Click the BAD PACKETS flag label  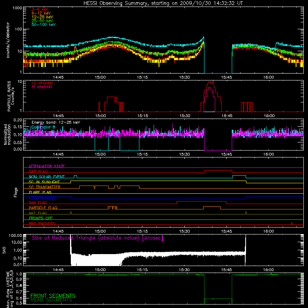pyautogui.click(x=42, y=223)
